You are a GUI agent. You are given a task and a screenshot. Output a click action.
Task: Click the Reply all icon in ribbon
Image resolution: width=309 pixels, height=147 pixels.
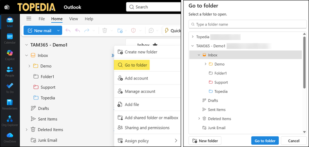[x=77, y=30]
